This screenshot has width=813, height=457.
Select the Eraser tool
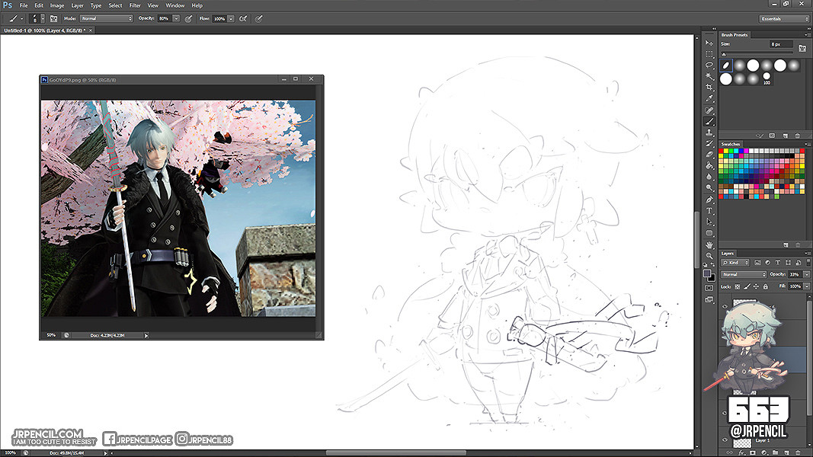click(x=709, y=155)
